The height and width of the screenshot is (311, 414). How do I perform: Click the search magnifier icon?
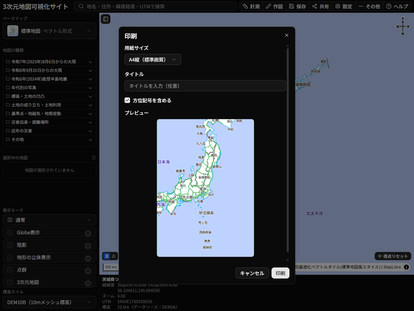tap(81, 6)
